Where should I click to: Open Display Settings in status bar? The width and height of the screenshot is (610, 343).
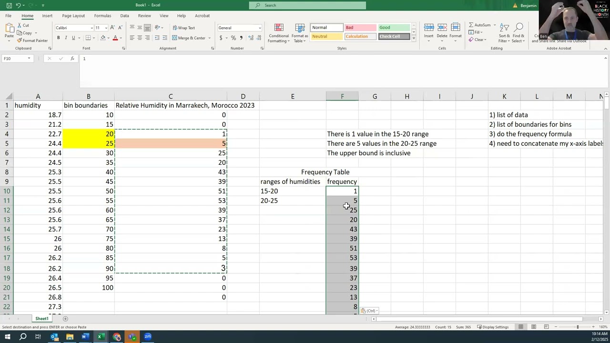492,327
